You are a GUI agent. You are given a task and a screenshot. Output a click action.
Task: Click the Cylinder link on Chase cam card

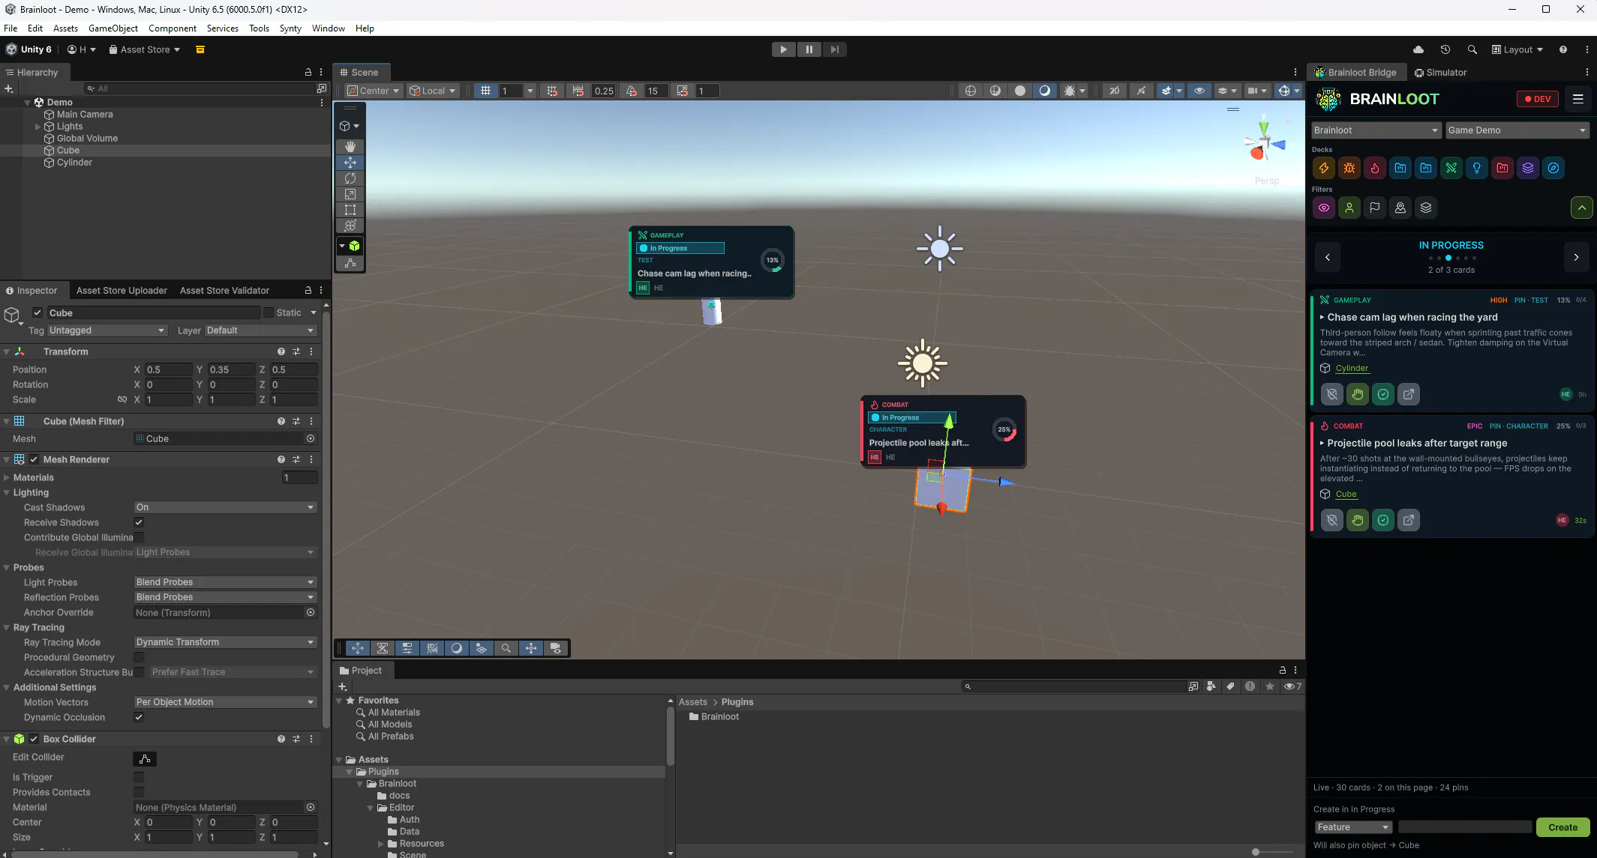[1352, 368]
